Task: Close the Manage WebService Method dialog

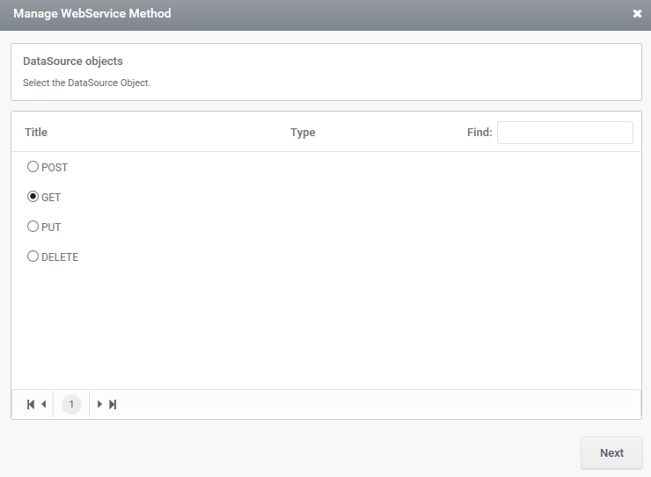Action: [x=637, y=14]
